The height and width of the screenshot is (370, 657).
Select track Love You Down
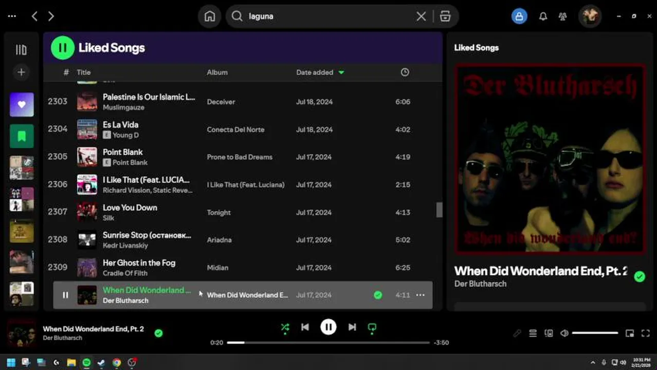coord(130,208)
